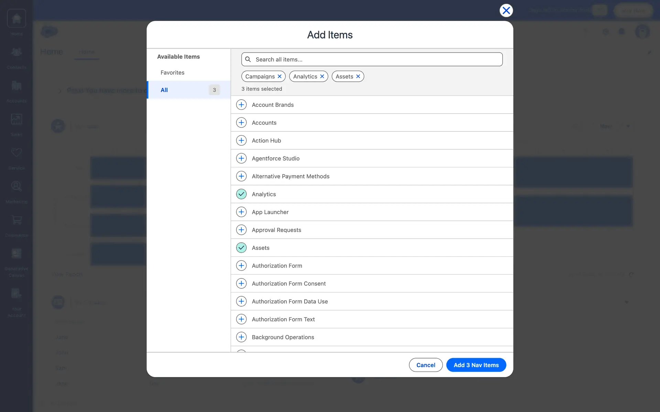The image size is (660, 412).
Task: Click magnifier icon in search field
Action: pyautogui.click(x=248, y=59)
